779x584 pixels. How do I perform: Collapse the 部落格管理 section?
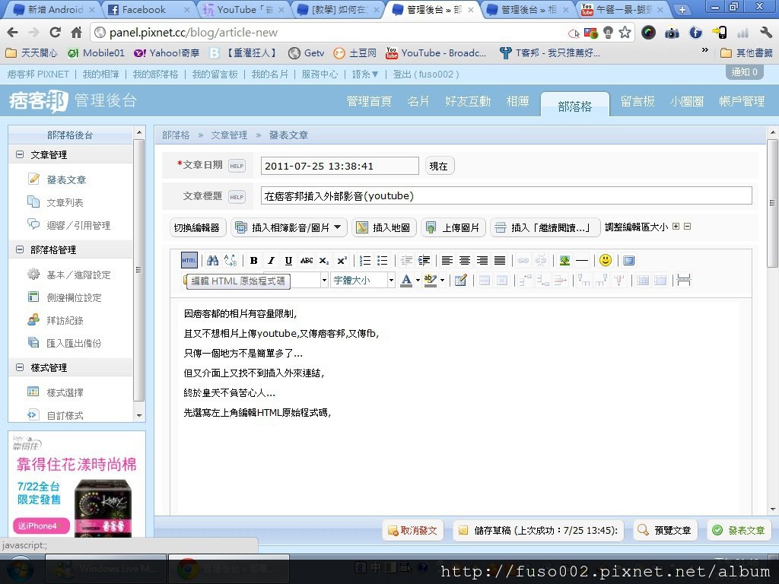(19, 249)
